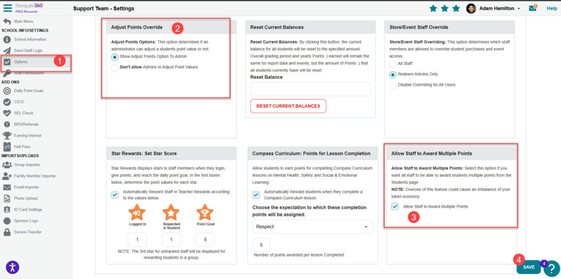Image resolution: width=561 pixels, height=279 pixels.
Task: Open Adam Hamilton user dropdown
Action: coord(493,8)
